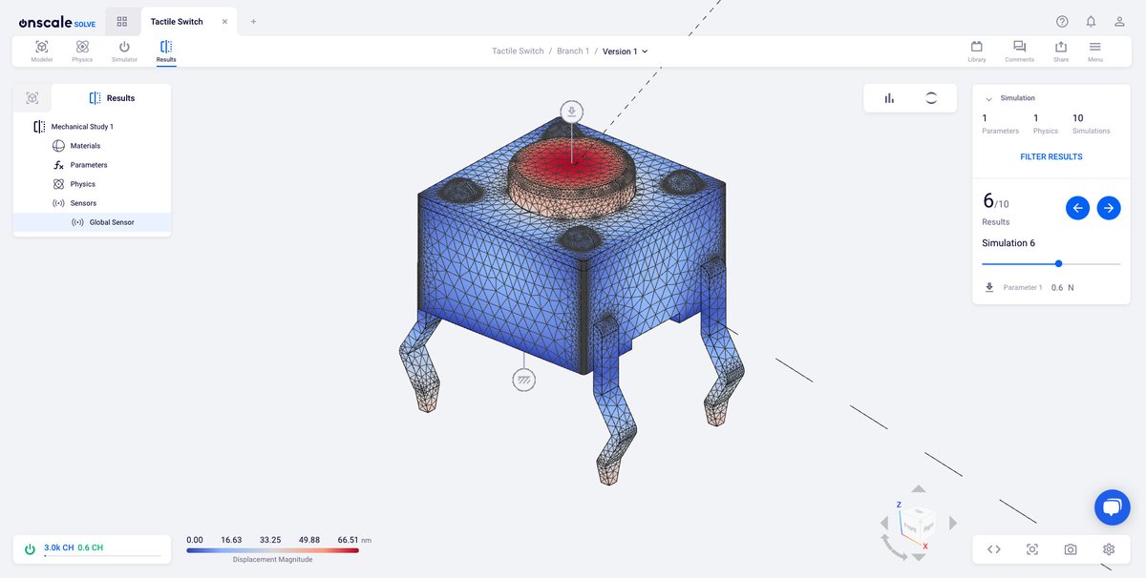Open the Results workspace in toolbar

pyautogui.click(x=166, y=51)
